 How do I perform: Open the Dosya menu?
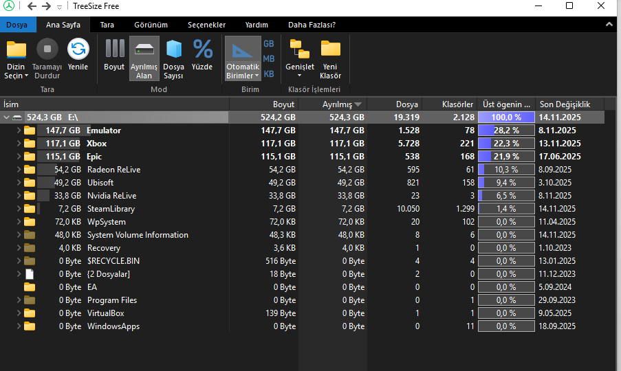click(x=17, y=25)
